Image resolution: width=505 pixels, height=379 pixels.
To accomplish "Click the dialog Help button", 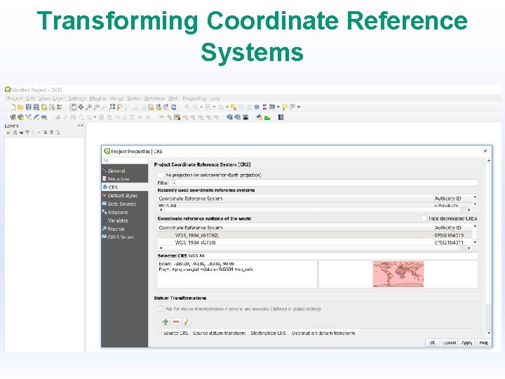I will (484, 343).
